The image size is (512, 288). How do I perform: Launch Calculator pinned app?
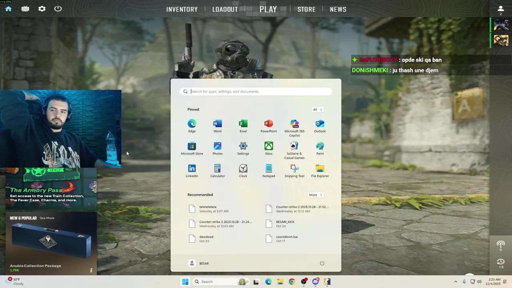(x=218, y=171)
